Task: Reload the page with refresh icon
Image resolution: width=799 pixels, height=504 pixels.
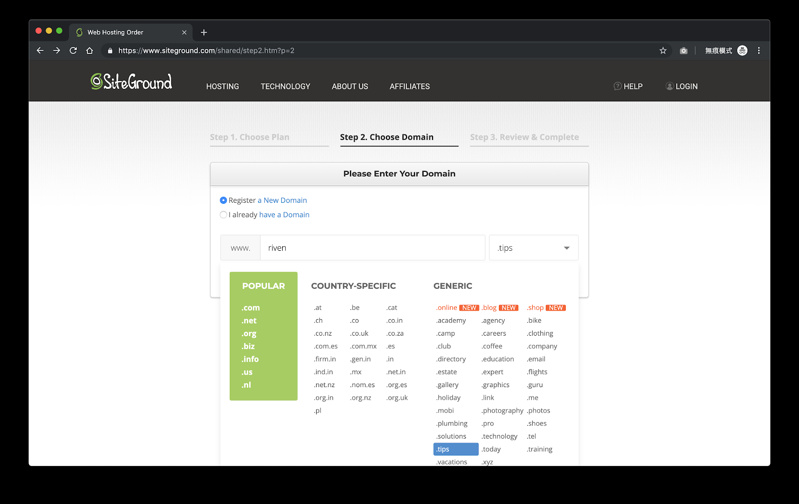Action: pyautogui.click(x=73, y=50)
